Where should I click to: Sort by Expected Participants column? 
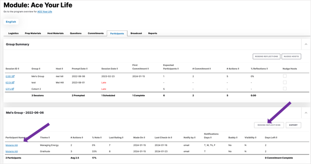(178, 69)
